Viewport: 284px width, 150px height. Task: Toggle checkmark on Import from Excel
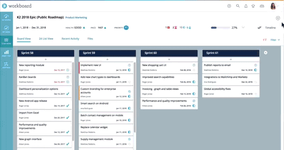[68, 117]
